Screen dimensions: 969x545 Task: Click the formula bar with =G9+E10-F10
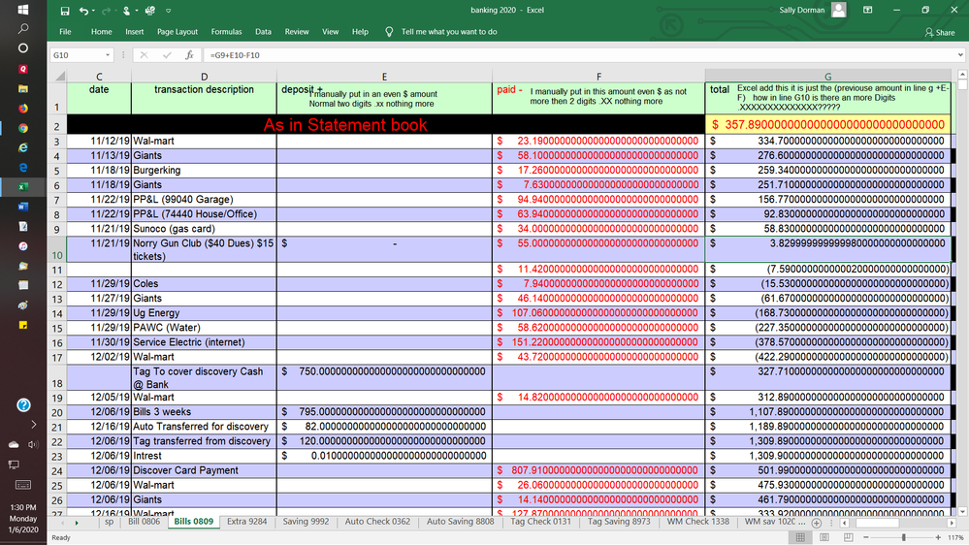pyautogui.click(x=578, y=55)
